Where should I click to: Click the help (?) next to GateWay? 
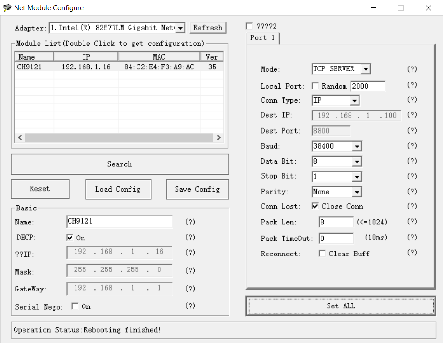tap(190, 289)
